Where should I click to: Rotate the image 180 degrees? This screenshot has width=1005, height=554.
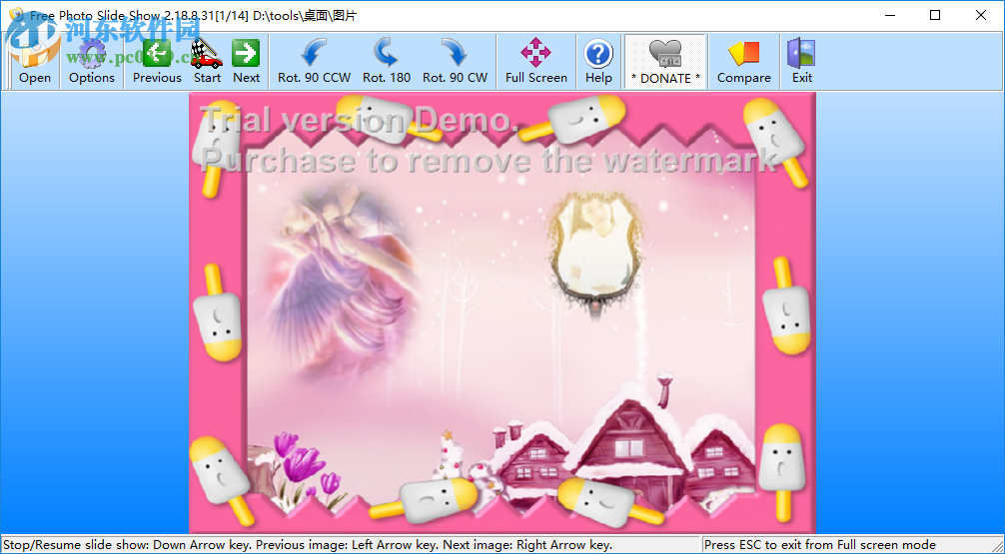(x=387, y=62)
